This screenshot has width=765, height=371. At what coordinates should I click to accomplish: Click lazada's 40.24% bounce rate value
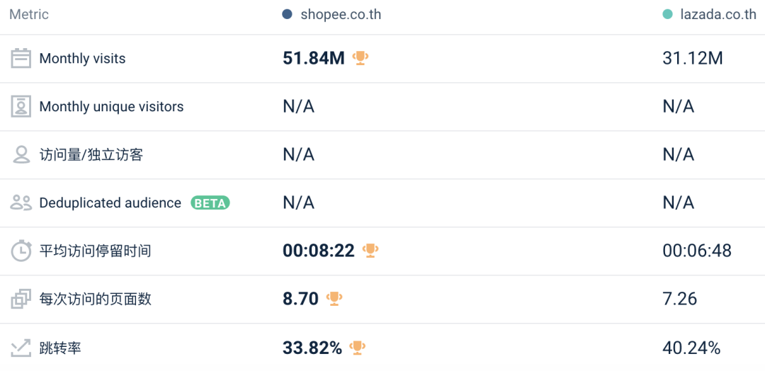(x=691, y=348)
